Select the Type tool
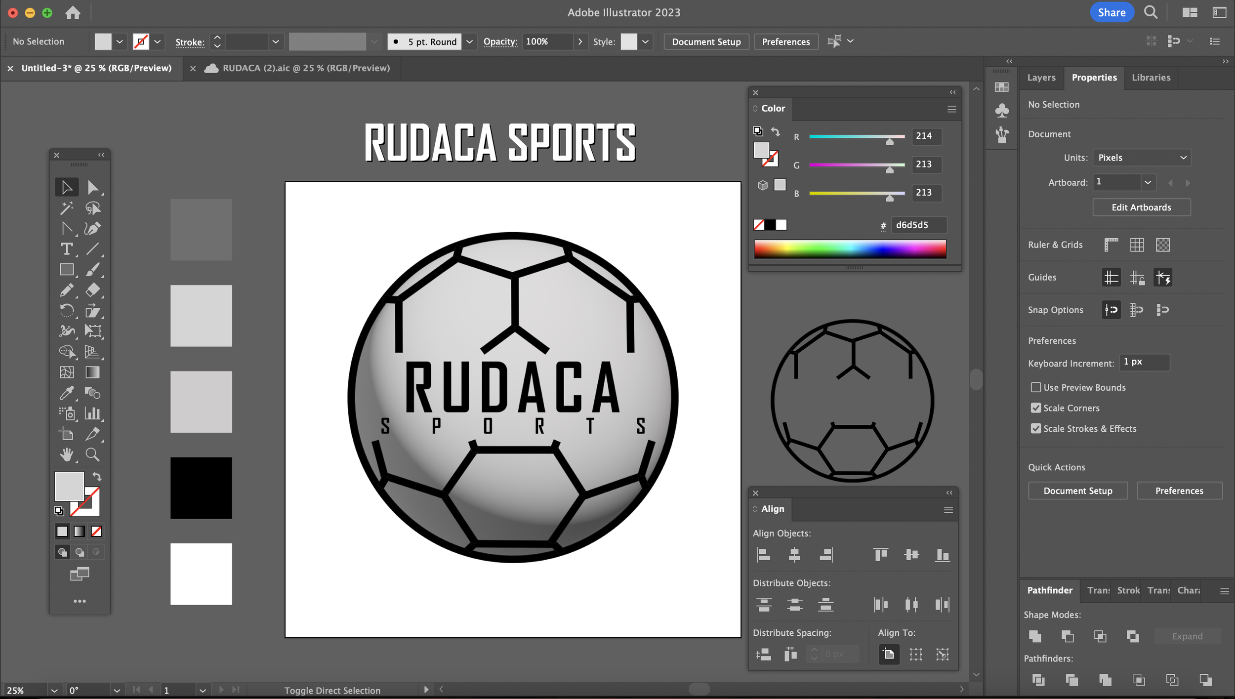This screenshot has width=1235, height=699. 66,248
